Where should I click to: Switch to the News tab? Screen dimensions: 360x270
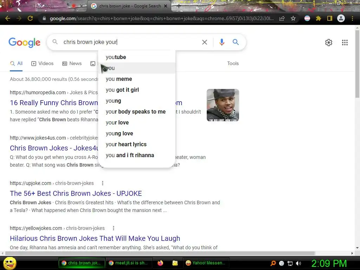point(72,64)
